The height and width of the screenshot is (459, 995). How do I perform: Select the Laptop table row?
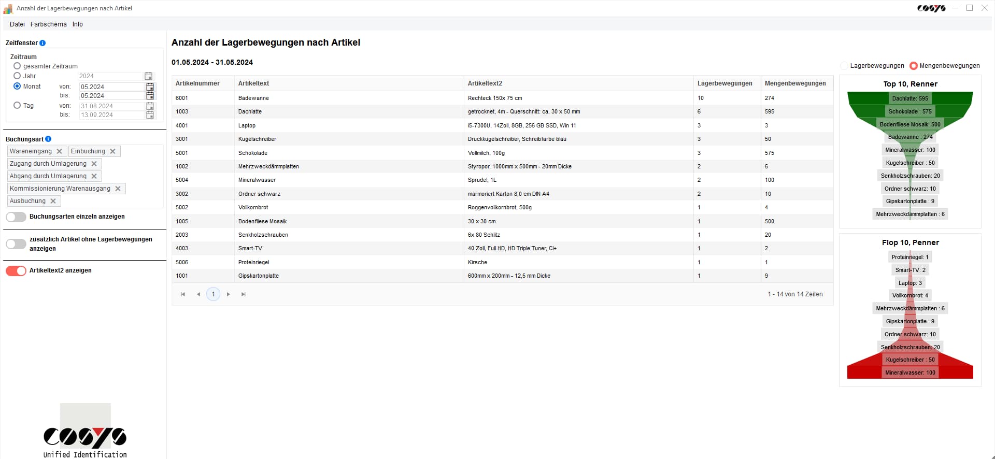point(502,125)
